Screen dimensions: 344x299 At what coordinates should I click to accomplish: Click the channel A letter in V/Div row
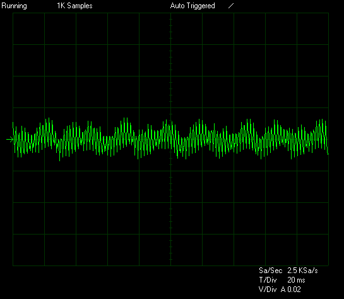[x=283, y=290]
